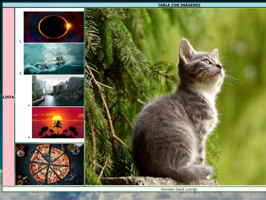Select the 'Gonzalo Gayá Luengo' footer text
266x200 pixels.
179,189
